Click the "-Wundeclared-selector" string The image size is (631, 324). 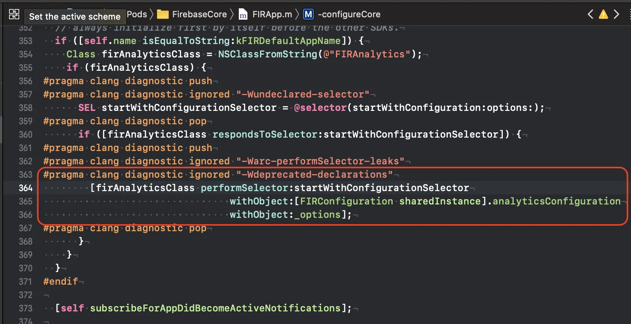[x=303, y=94]
